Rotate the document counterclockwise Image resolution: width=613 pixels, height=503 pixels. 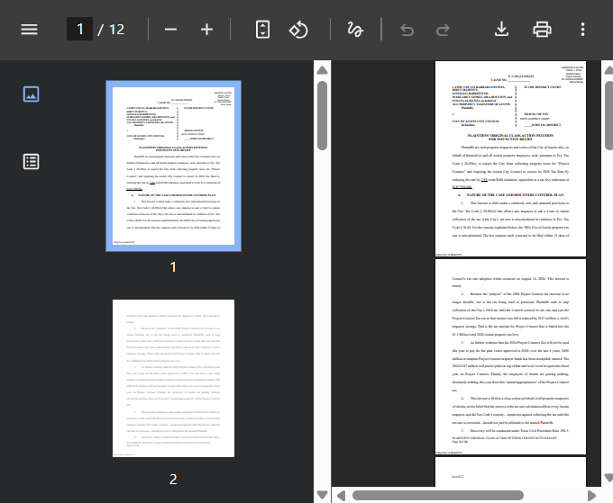[x=299, y=29]
